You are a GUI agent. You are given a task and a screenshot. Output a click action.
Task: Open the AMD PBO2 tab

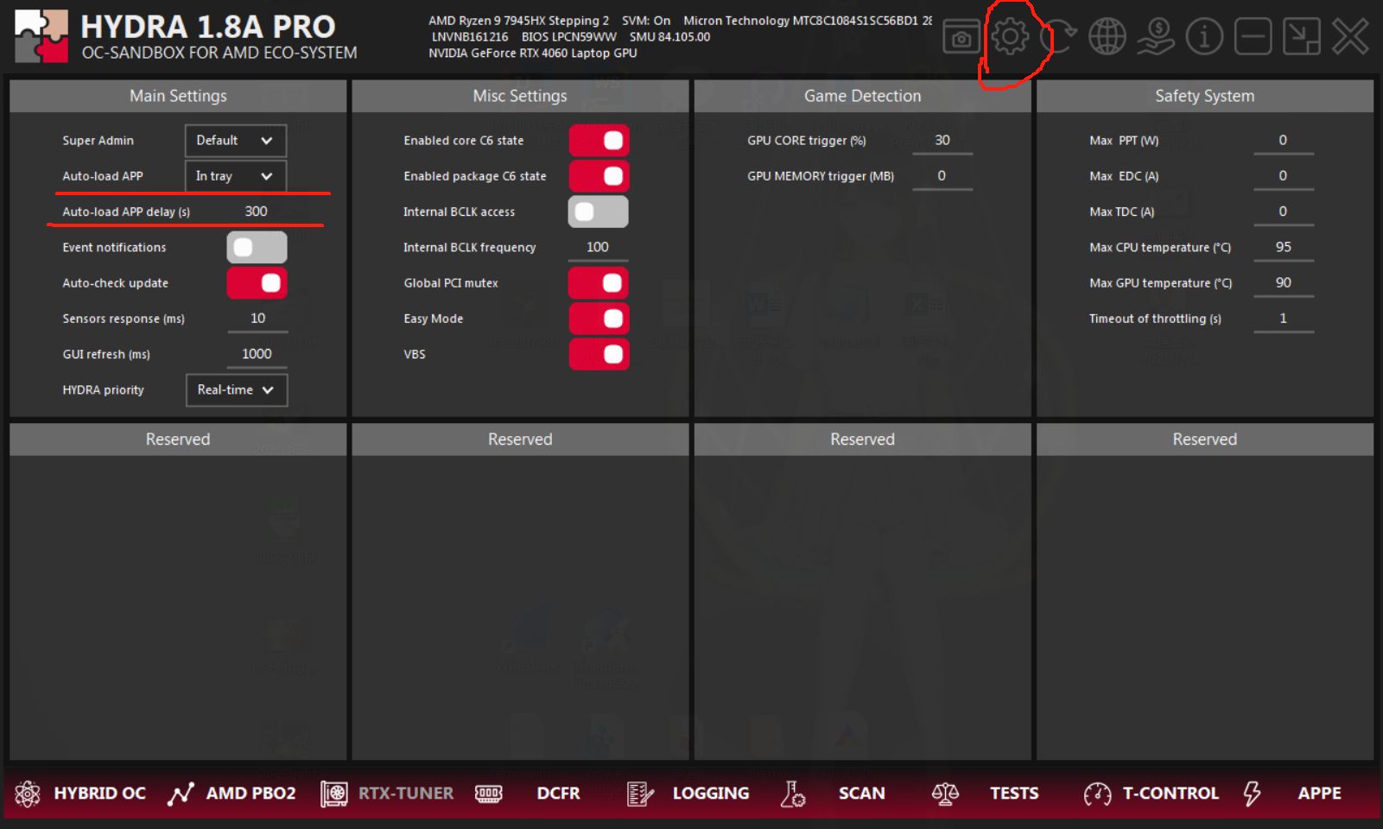point(232,793)
